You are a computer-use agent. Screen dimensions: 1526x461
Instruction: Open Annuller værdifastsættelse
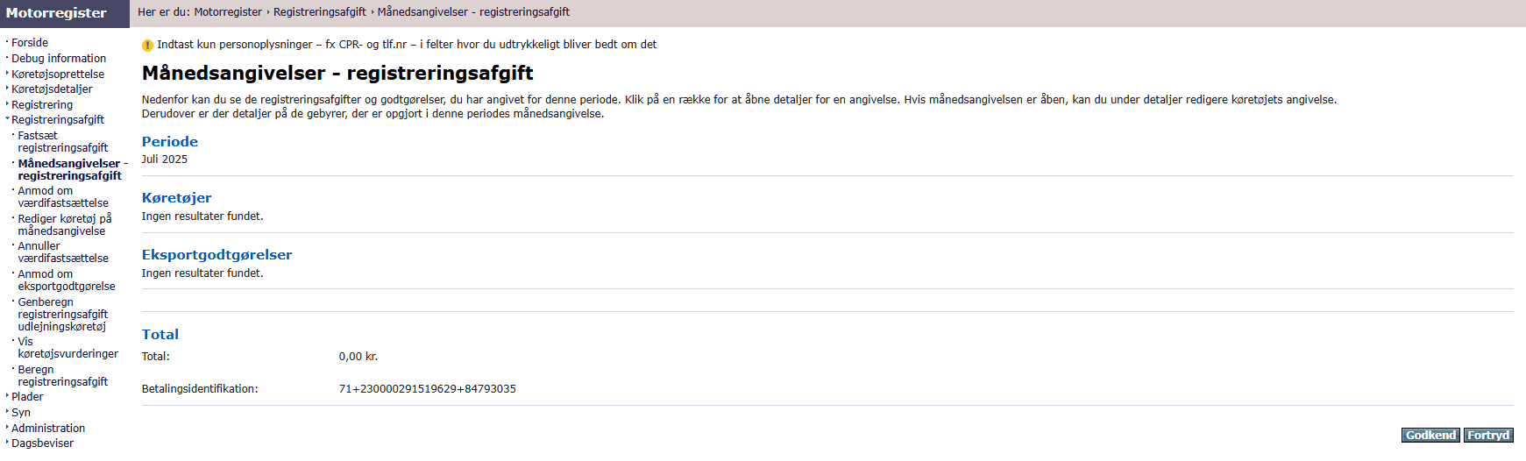[x=62, y=252]
